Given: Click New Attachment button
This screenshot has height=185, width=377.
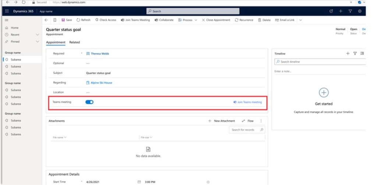Looking at the screenshot, I should pos(222,121).
